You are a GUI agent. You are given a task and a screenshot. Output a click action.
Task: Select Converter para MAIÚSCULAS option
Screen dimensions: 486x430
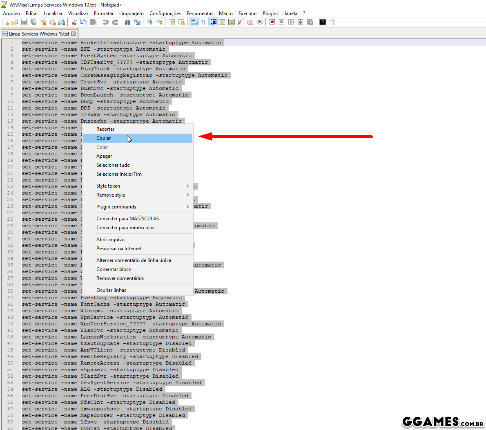pos(127,219)
